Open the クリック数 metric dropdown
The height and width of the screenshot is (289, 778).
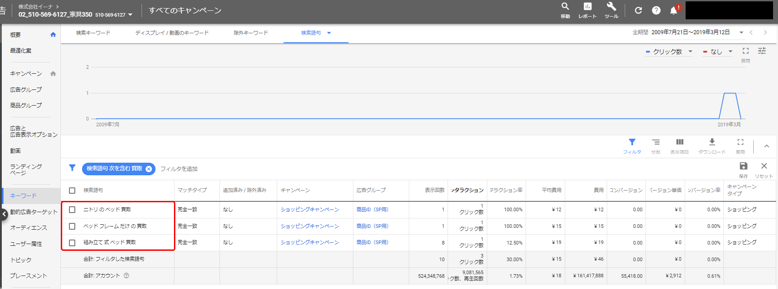coord(690,51)
